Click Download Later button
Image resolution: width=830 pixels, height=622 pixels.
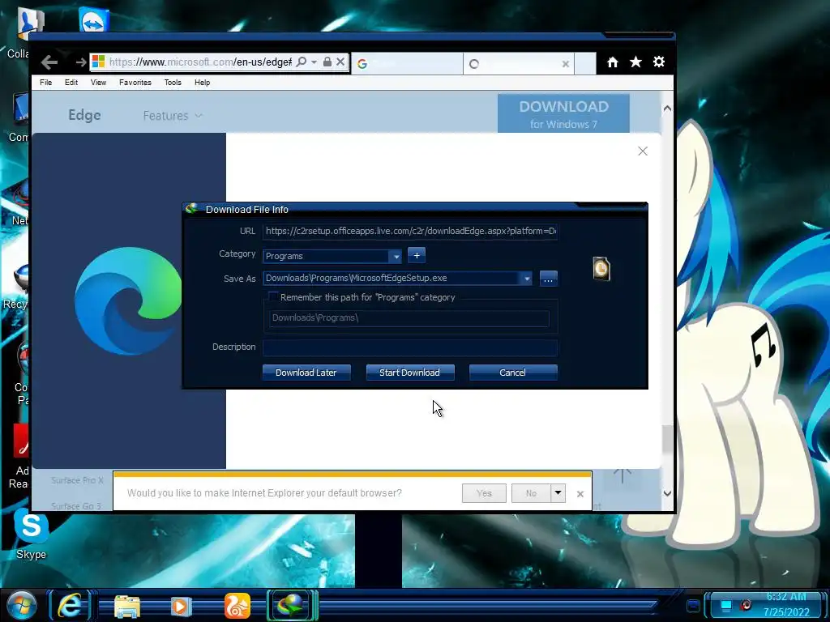click(x=306, y=373)
